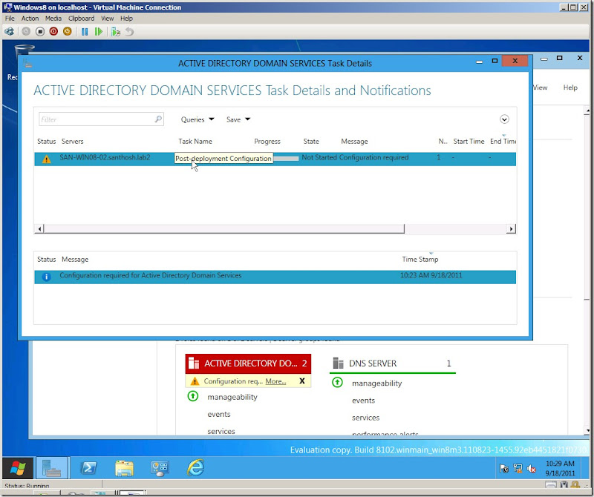Open the Save dropdown

pos(238,119)
